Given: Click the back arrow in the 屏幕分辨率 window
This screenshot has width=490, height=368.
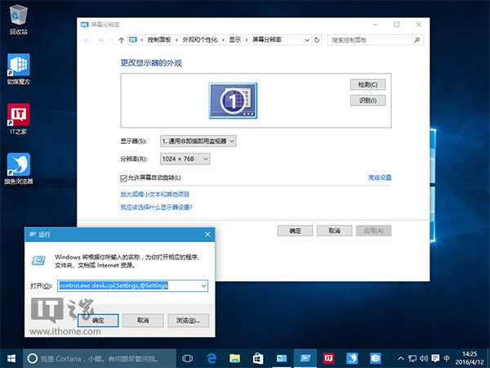Looking at the screenshot, I should point(87,40).
